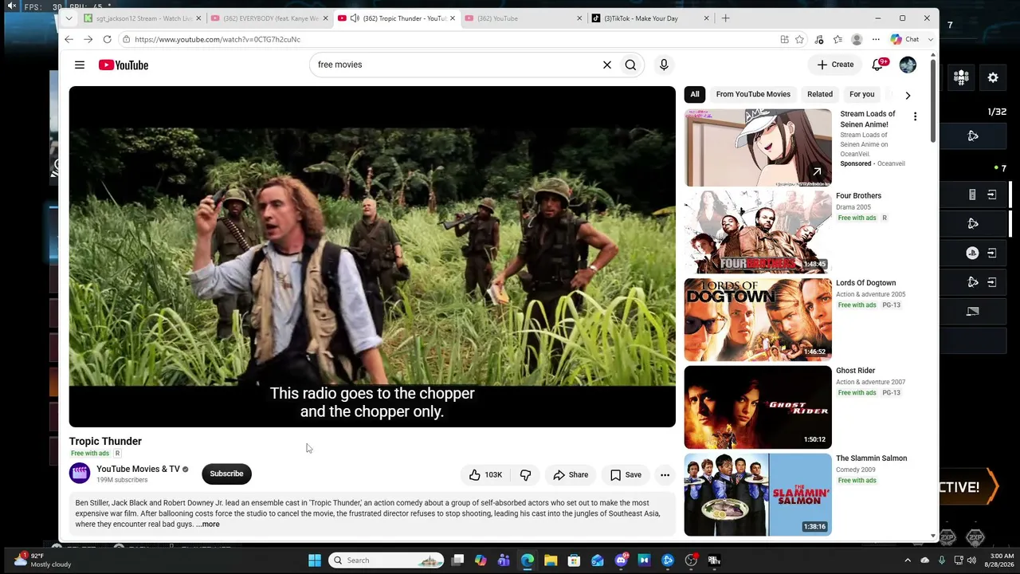Select the 'Related' filter chip
This screenshot has width=1020, height=574.
click(820, 94)
